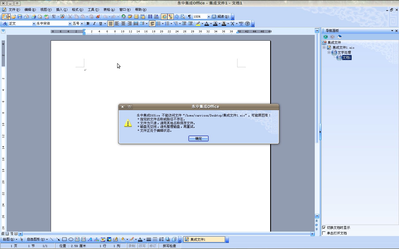
Task: Click the cut scissors icon
Action: click(x=70, y=17)
